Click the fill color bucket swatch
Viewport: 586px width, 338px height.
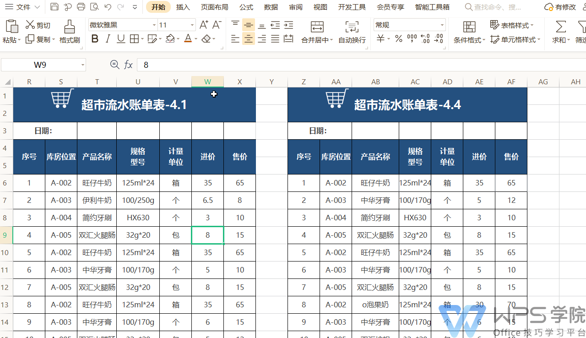(x=170, y=39)
